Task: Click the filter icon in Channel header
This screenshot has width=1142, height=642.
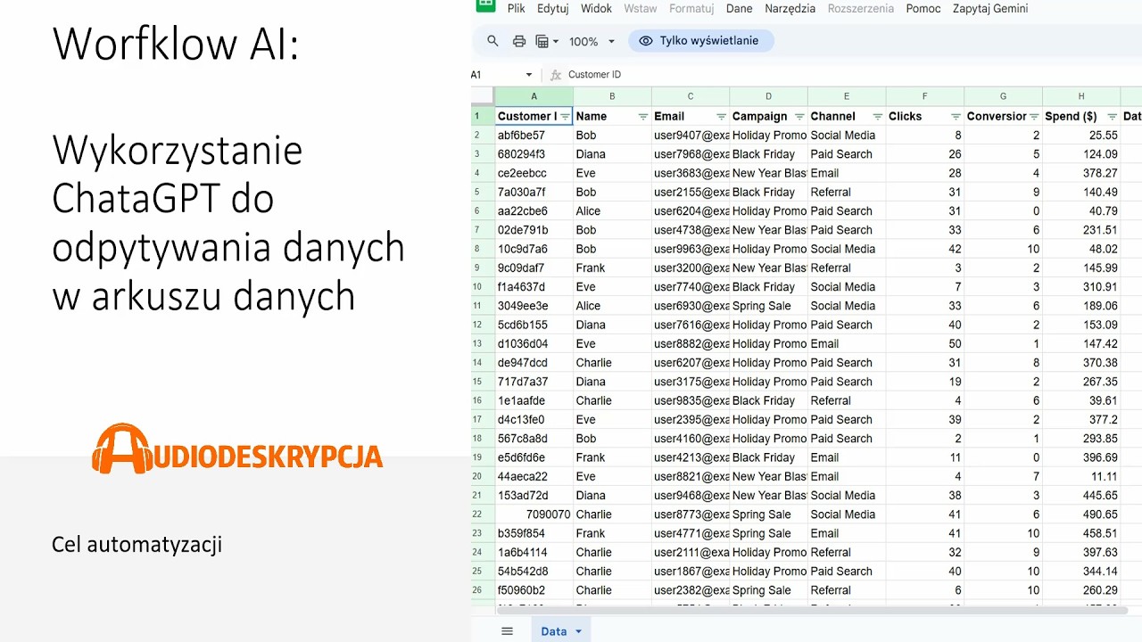Action: 878,117
